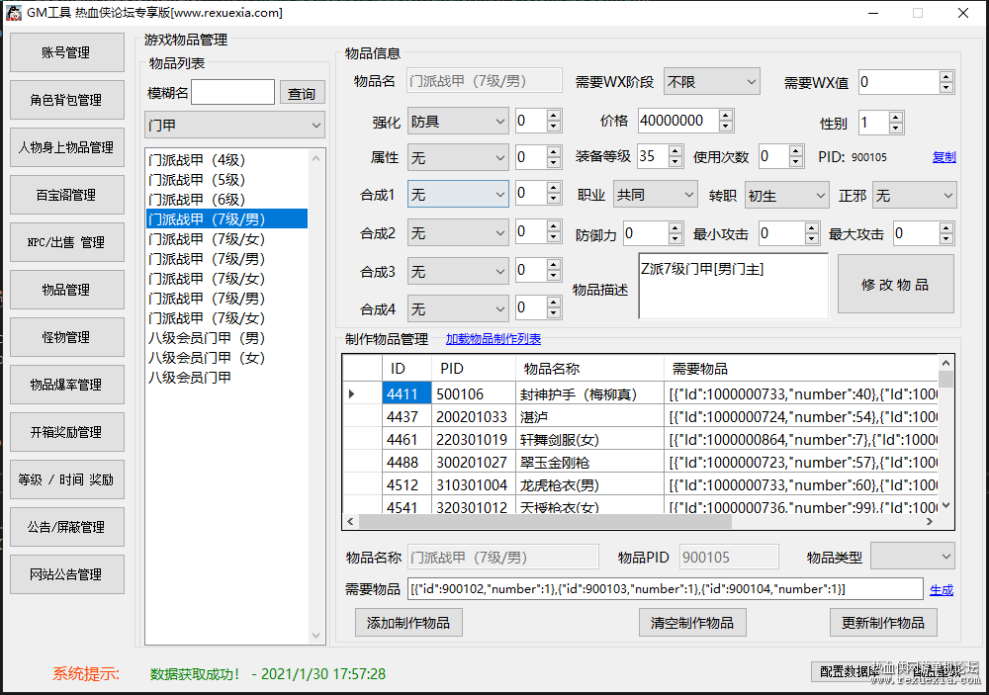This screenshot has width=989, height=695.
Task: Open 人物身上物品管理 section
Action: 67,147
